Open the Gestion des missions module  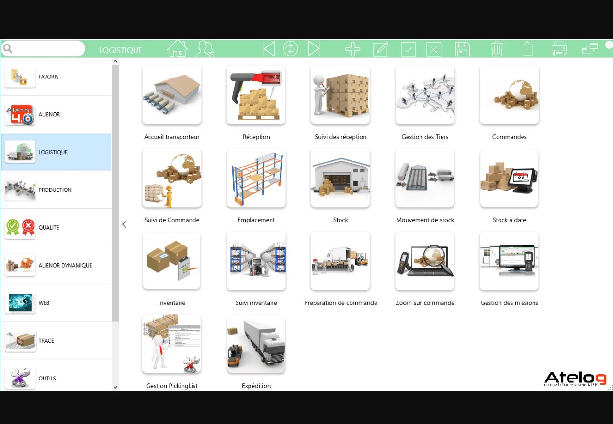click(509, 261)
